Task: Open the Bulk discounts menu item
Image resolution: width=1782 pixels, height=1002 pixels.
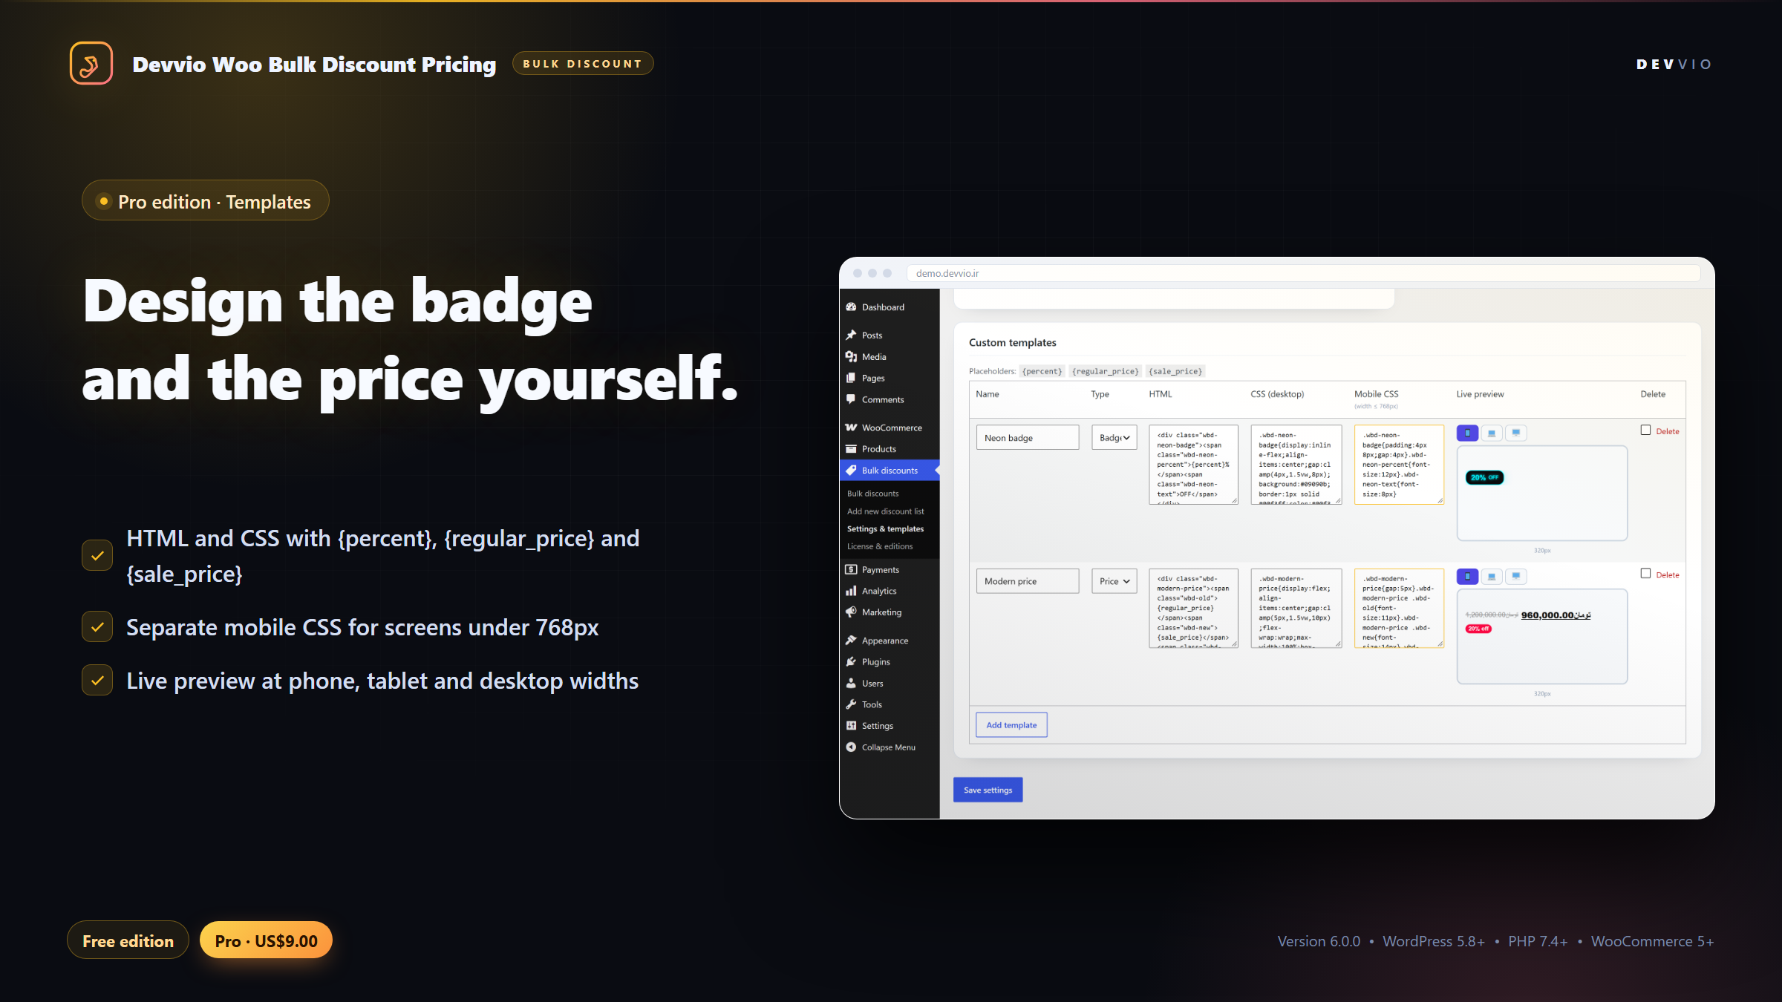Action: [890, 471]
